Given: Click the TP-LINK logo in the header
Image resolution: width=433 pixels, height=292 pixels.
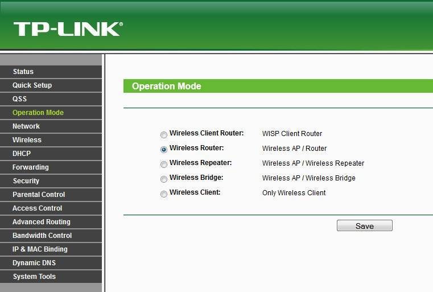Looking at the screenshot, I should pos(68,29).
